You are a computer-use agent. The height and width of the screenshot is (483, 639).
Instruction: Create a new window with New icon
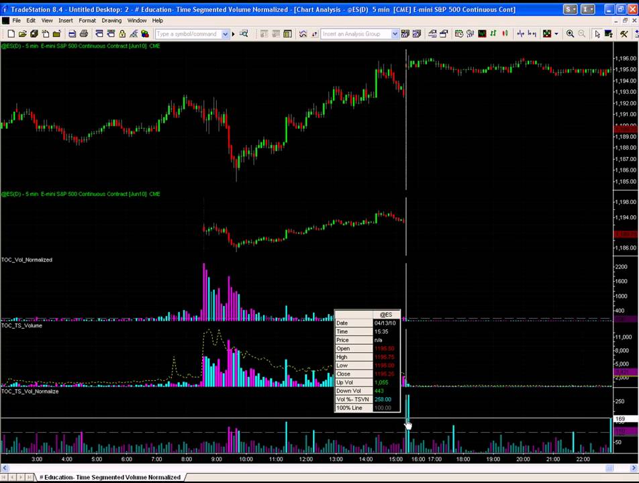(11, 34)
